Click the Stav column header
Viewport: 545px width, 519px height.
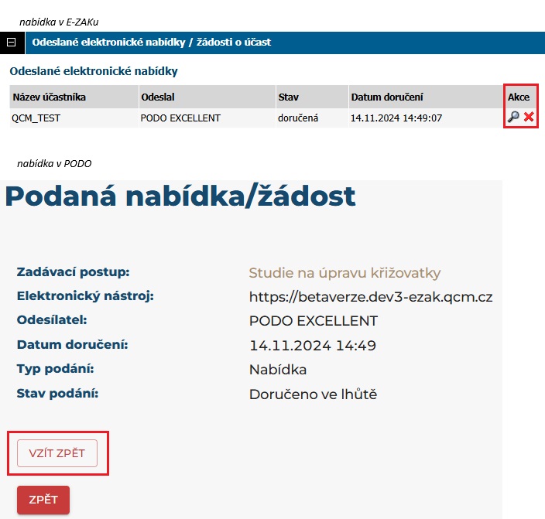288,97
